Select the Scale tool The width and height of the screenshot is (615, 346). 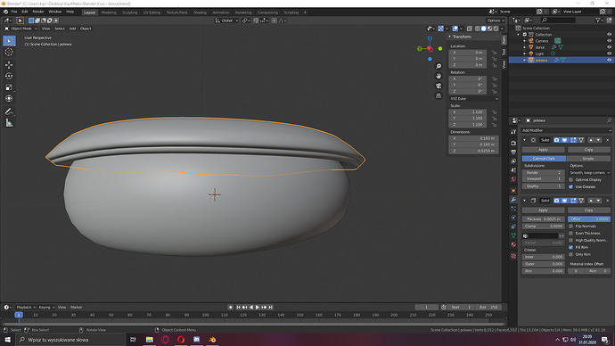9,87
